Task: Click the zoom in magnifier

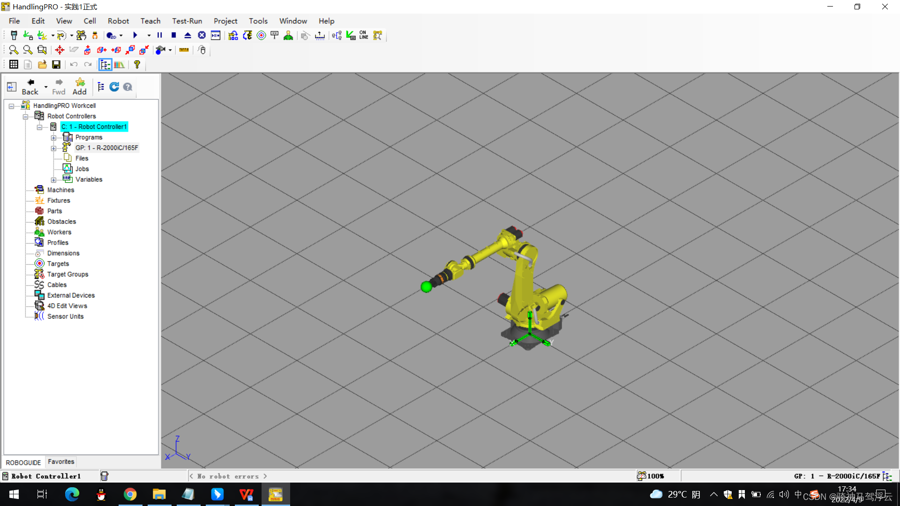Action: point(14,50)
